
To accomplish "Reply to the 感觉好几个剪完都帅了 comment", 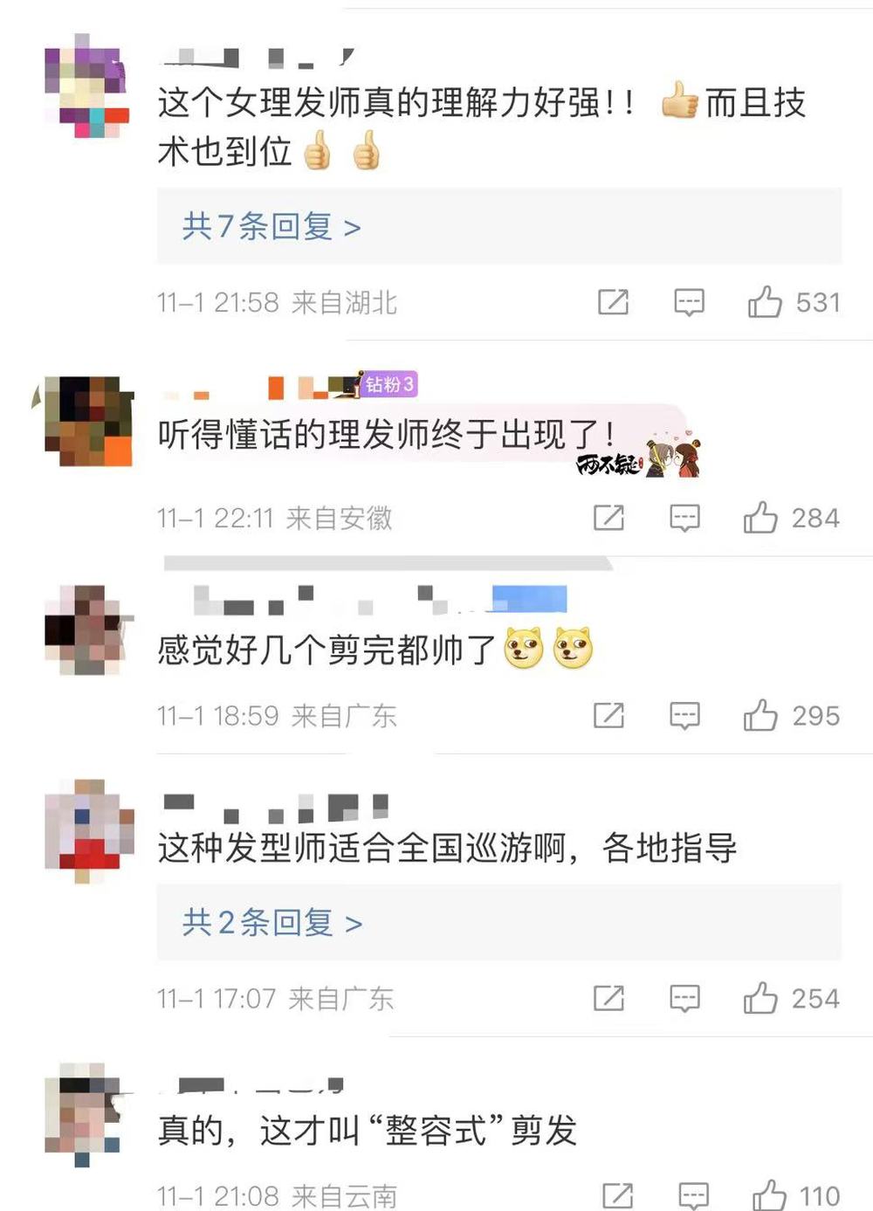I will [684, 716].
